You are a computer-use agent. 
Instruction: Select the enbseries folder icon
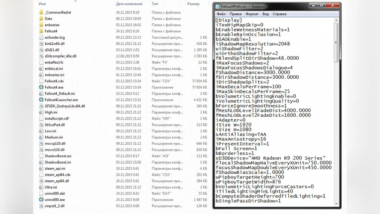coord(41,25)
